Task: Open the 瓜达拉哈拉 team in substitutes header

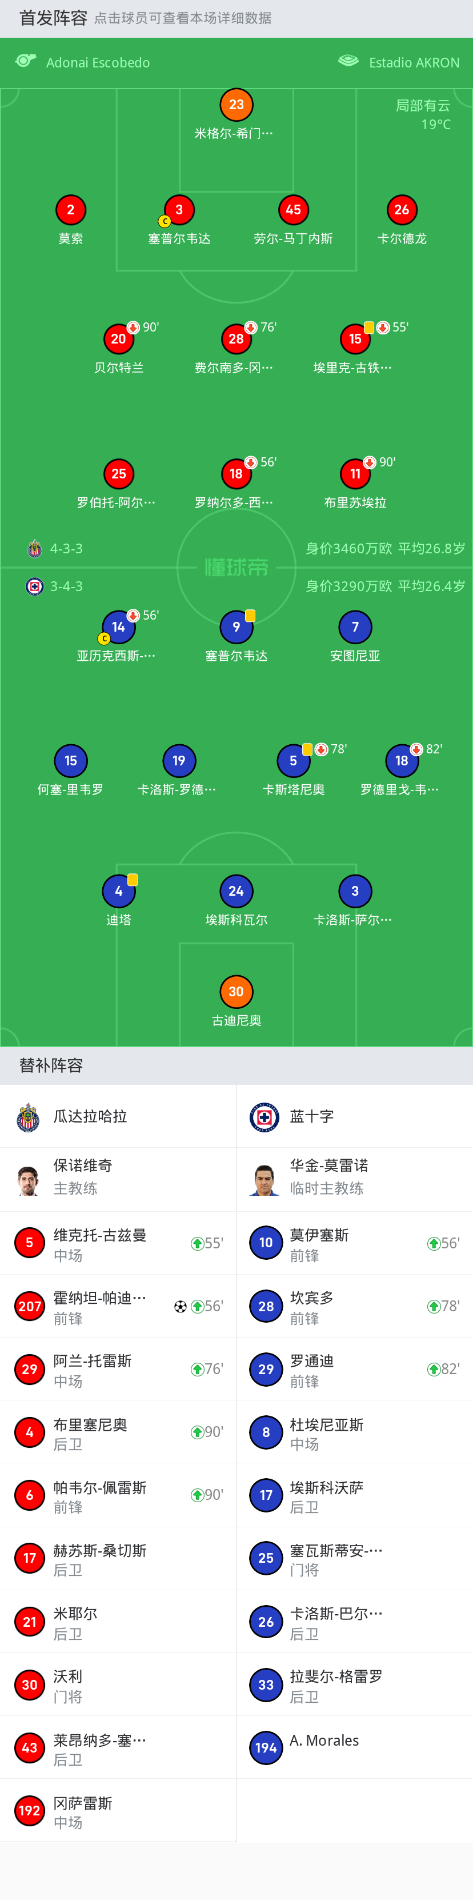Action: (90, 1116)
